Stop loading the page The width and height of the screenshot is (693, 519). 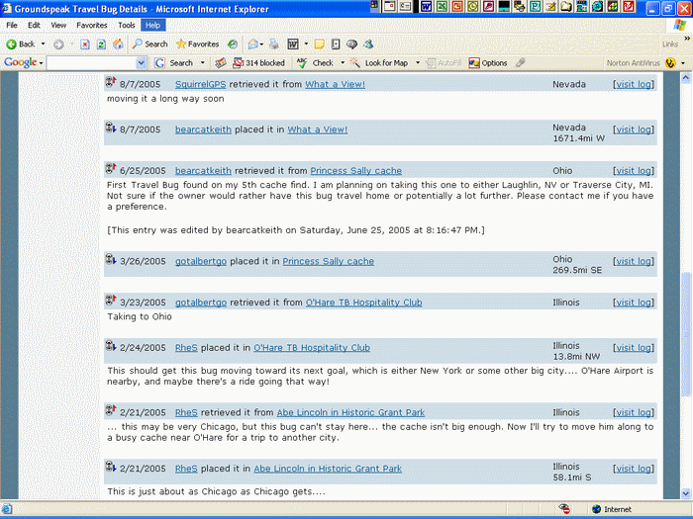click(x=85, y=44)
